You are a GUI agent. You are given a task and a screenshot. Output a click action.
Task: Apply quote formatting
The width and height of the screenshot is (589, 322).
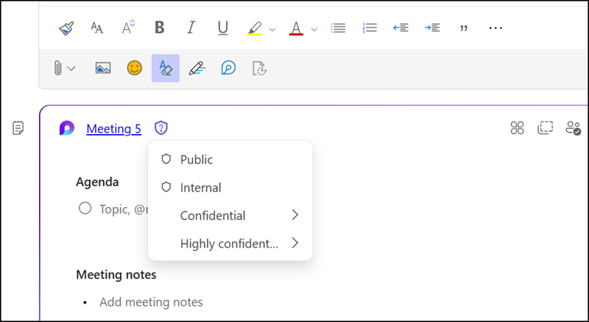point(464,28)
